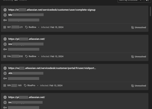The height and width of the screenshot is (109, 152).
Task: Click user icon beside the 'Mir' username
Action: pyautogui.click(x=5, y=15)
